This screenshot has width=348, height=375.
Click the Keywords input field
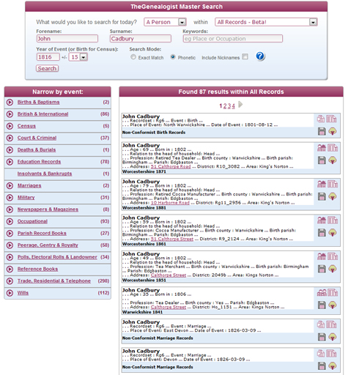pyautogui.click(x=233, y=39)
